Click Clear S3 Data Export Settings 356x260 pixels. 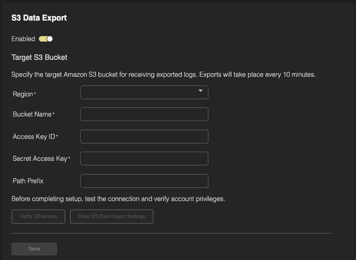click(112, 216)
